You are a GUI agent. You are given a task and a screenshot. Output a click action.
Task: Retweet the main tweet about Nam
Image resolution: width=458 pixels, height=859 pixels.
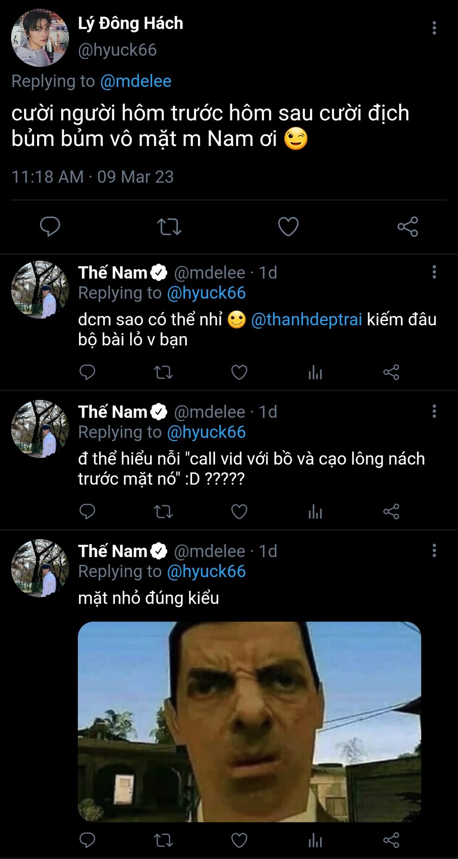[169, 226]
